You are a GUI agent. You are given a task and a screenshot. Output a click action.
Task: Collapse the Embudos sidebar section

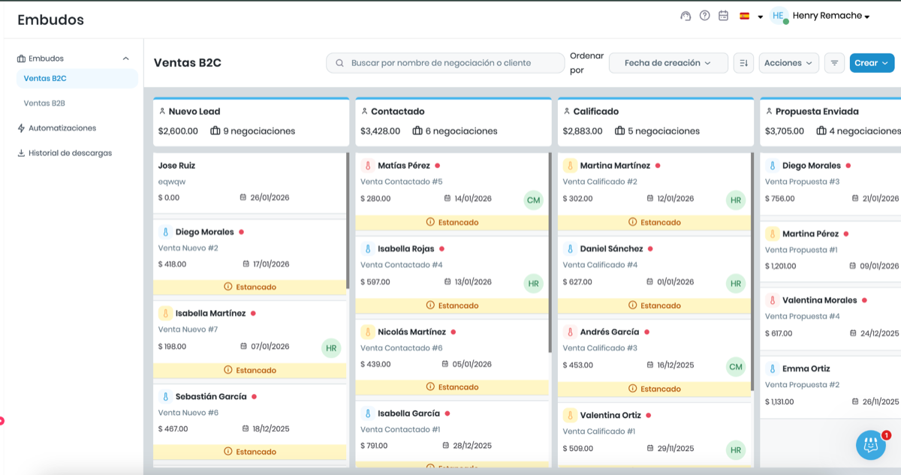coord(126,59)
